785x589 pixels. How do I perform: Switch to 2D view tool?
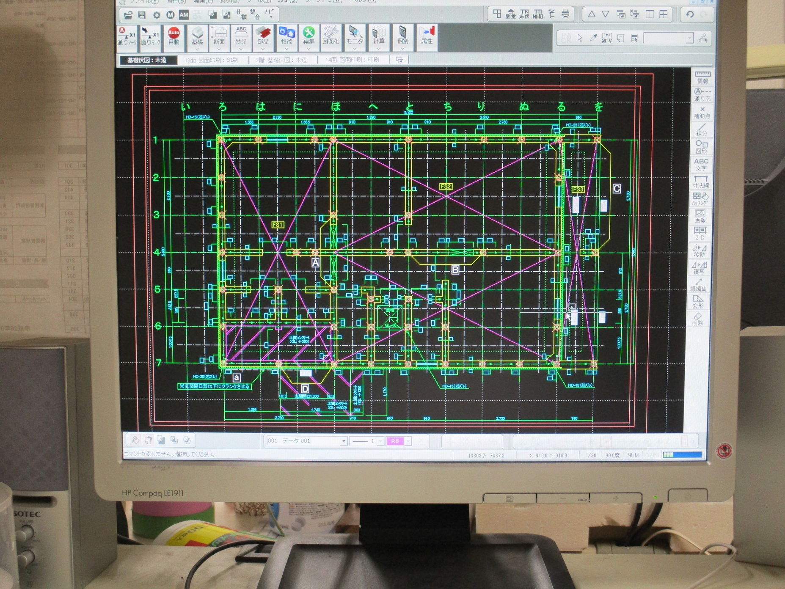coord(700,234)
